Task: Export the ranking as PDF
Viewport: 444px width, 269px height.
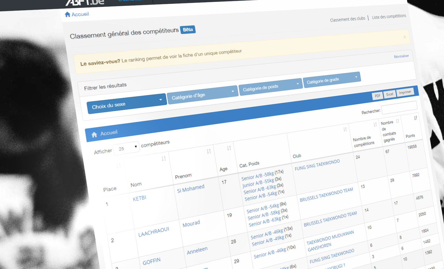Action: click(x=377, y=96)
